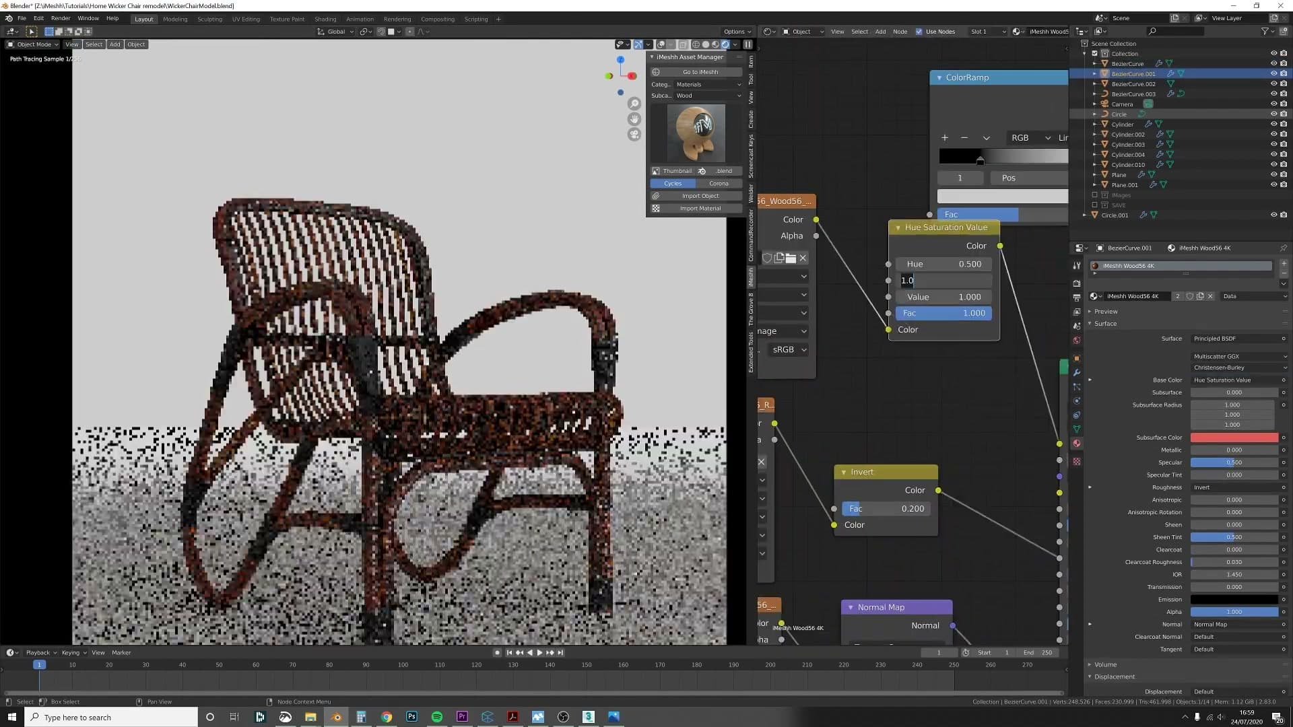1293x727 pixels.
Task: Open Subca. Wood dropdown
Action: [x=708, y=96]
